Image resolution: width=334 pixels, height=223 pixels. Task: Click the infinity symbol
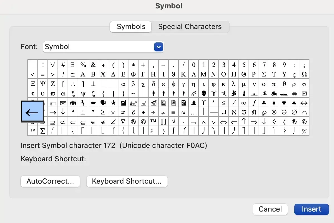pos(244,103)
